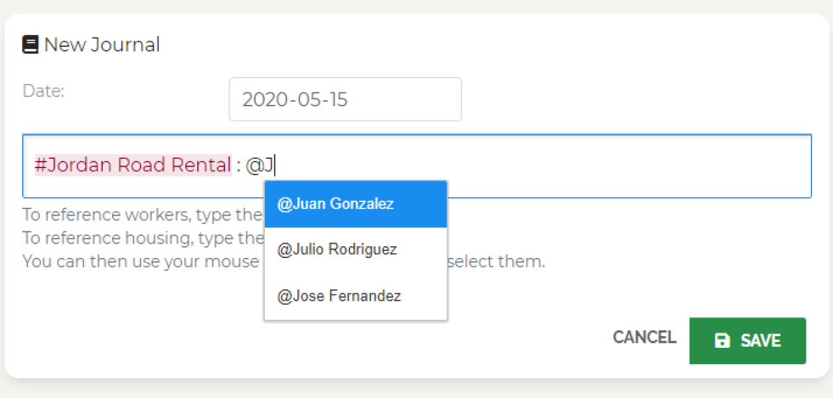Screen dimensions: 833x398
Task: Click the hint line about referencing housing
Action: [x=143, y=238]
